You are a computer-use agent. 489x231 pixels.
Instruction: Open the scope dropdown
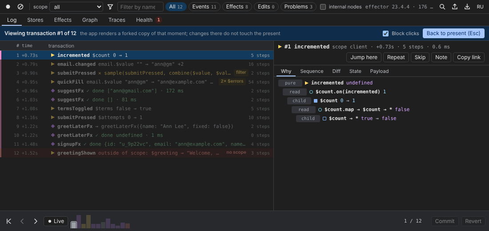pyautogui.click(x=76, y=7)
